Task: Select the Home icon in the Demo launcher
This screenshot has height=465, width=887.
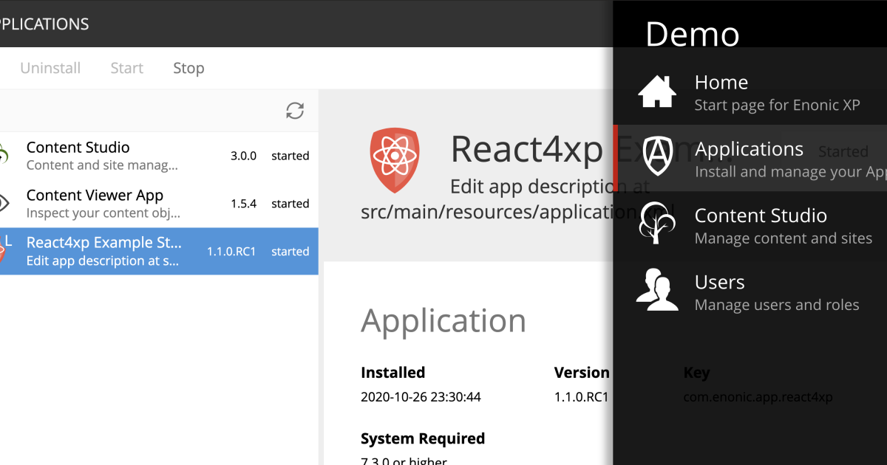Action: coord(656,89)
